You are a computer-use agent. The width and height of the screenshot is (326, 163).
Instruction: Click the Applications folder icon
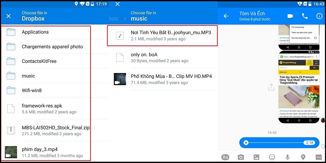point(11,32)
